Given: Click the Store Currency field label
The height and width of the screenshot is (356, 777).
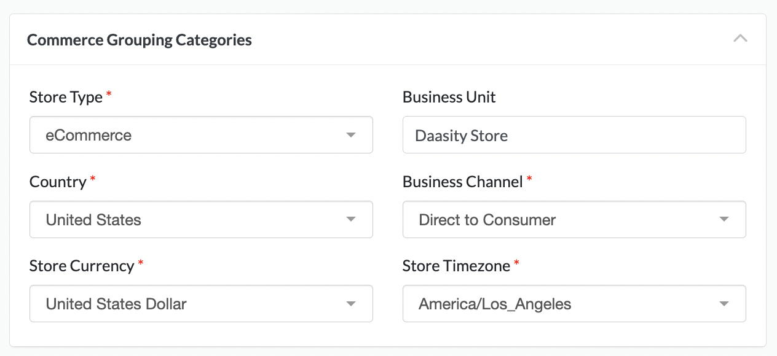Looking at the screenshot, I should point(81,266).
